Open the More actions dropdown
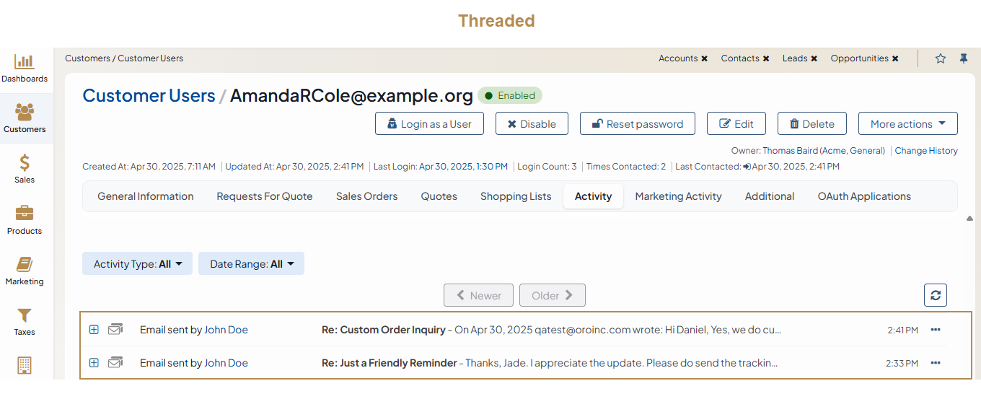 (x=907, y=124)
